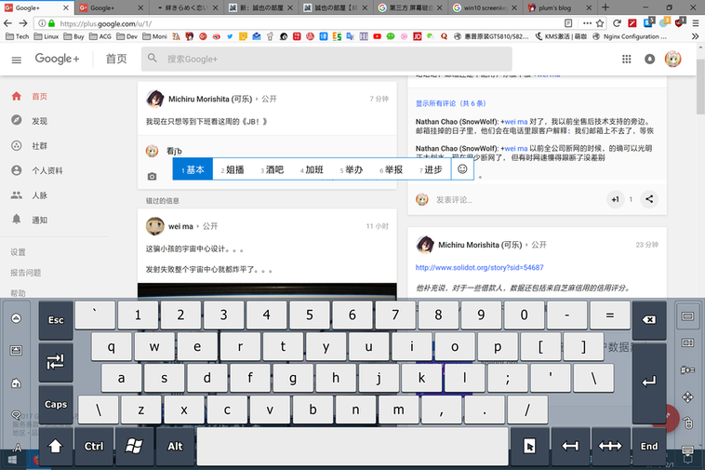Tap the Tab key on touch keyboard
This screenshot has height=470, width=705.
click(56, 363)
